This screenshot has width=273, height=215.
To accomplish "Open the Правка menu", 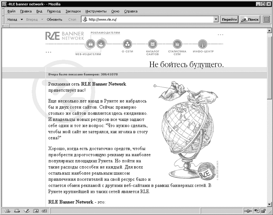I will pyautogui.click(x=26, y=11).
